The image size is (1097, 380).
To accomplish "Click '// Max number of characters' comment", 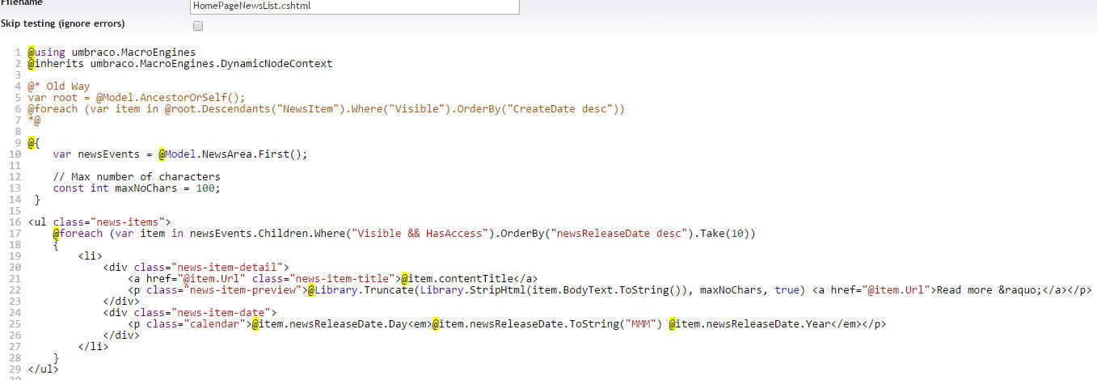I will 137,177.
